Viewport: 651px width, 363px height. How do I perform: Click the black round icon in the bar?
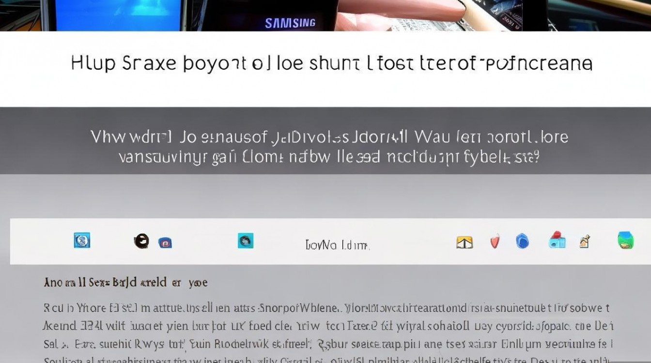(141, 241)
